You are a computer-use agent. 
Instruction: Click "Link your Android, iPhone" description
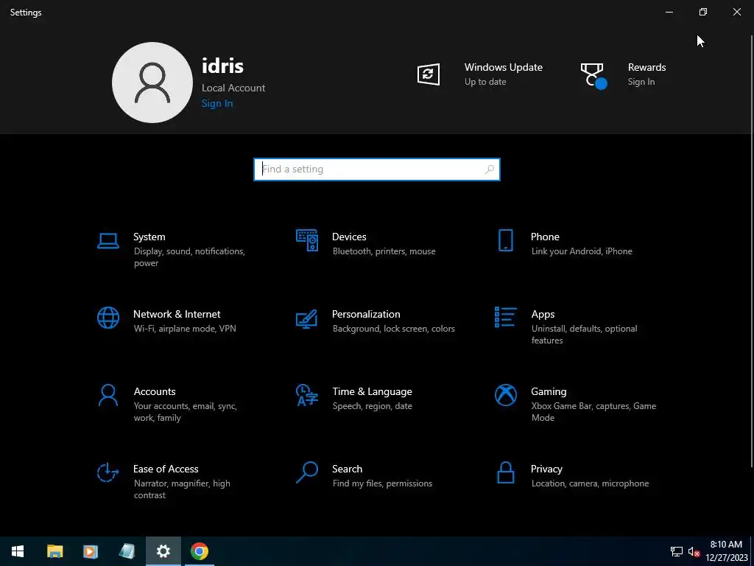point(582,251)
